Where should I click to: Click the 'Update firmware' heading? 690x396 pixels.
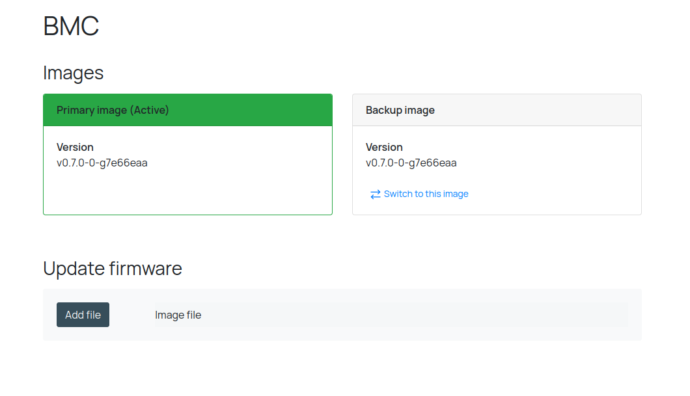113,268
